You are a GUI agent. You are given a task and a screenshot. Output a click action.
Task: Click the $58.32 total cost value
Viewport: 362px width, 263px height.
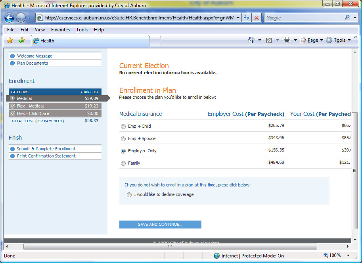(x=92, y=121)
